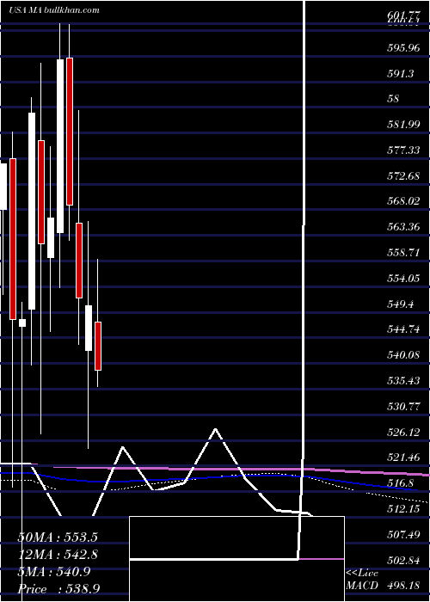Click the 5MA : 540.9 label
This screenshot has height=602, width=430.
[x=53, y=572]
